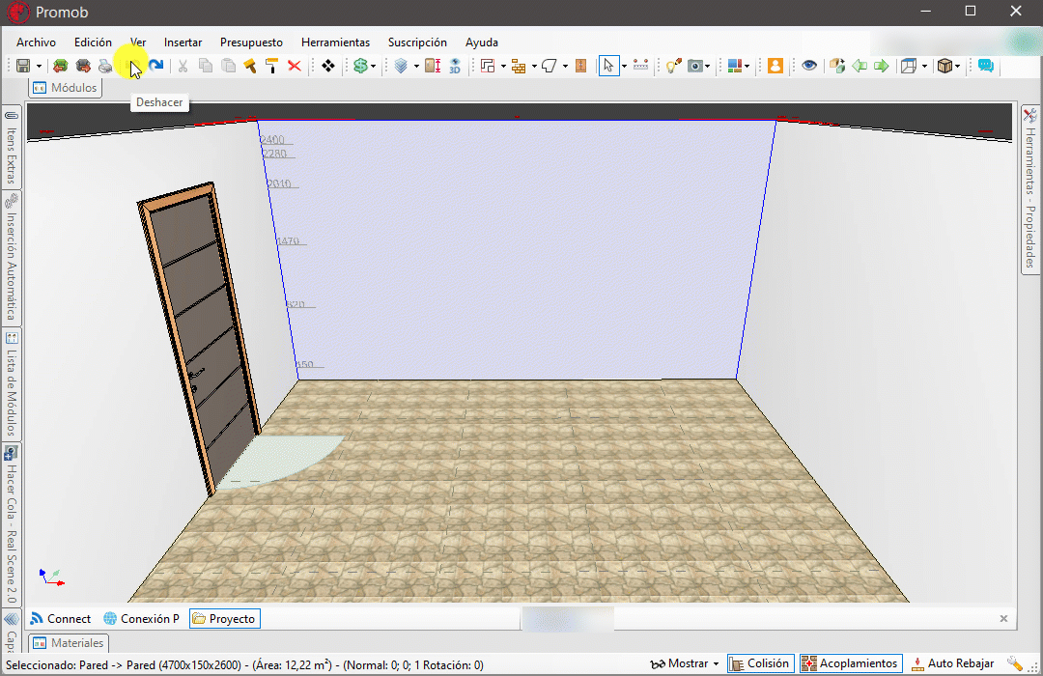Click the green briefcase import icon
1043x676 pixels.
click(61, 66)
